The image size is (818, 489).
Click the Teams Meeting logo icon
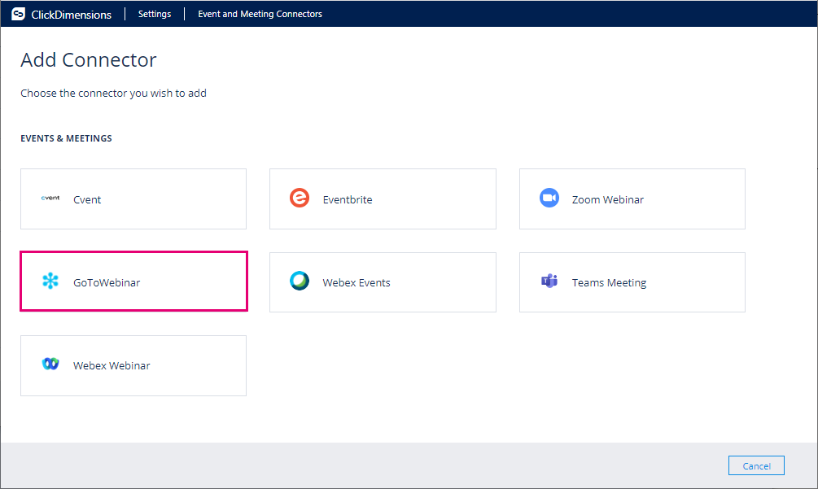click(x=549, y=281)
